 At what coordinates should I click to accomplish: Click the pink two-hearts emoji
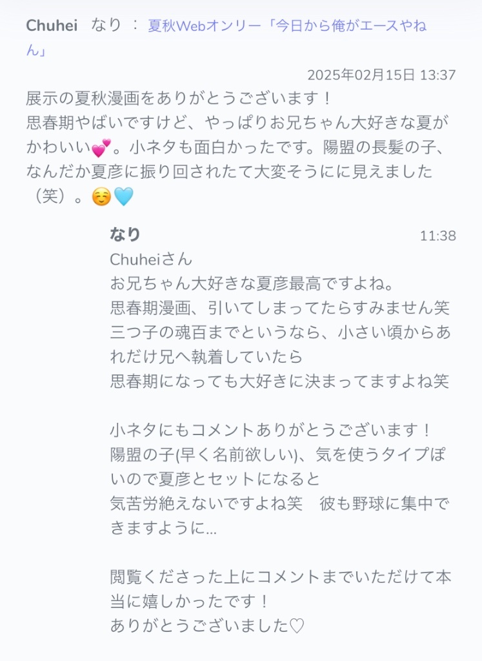pos(101,148)
